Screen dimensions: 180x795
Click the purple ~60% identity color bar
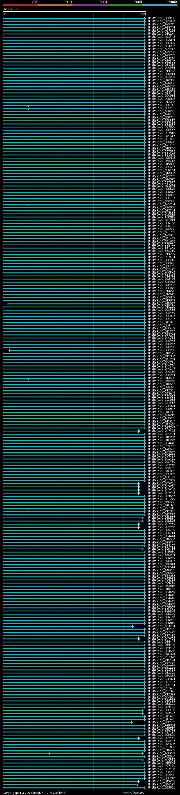[x=90, y=5]
